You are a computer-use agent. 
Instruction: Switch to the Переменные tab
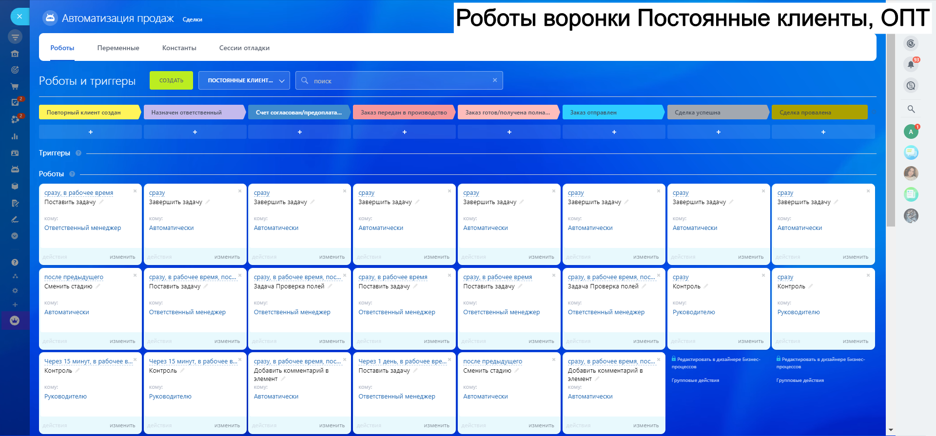point(118,48)
